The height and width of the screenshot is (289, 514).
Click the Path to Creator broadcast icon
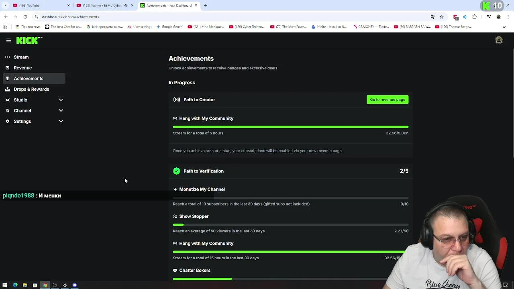pyautogui.click(x=177, y=100)
